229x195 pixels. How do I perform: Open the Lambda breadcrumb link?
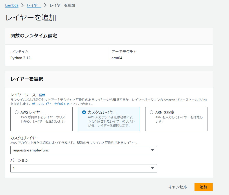click(12, 5)
